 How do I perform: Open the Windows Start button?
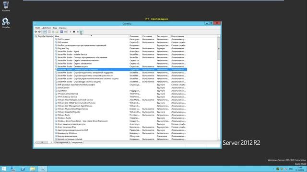4,169
